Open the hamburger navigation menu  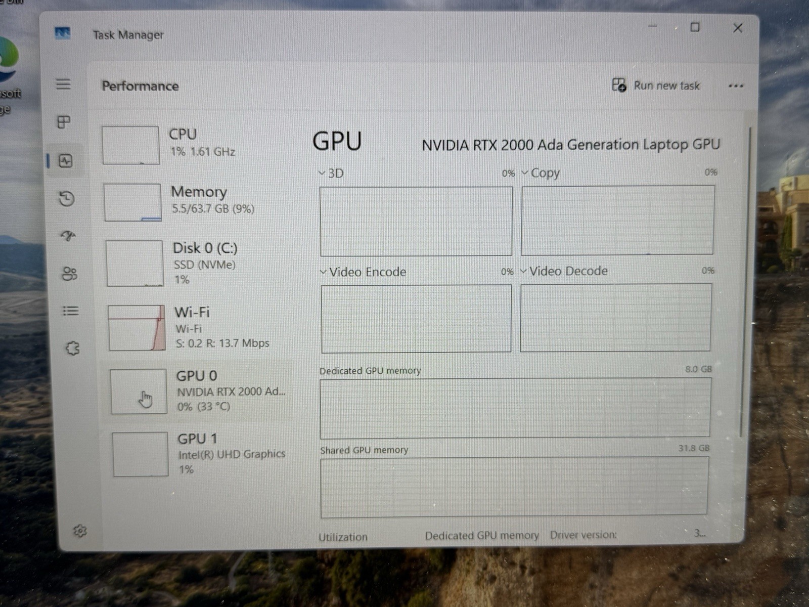coord(63,84)
